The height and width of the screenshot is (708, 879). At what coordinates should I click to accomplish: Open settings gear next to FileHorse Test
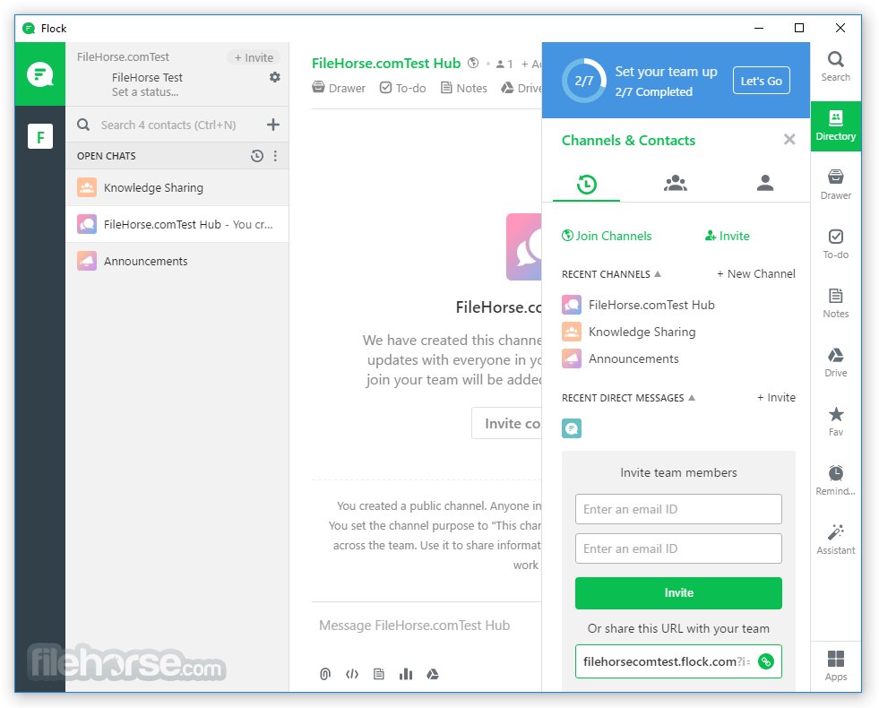click(275, 77)
